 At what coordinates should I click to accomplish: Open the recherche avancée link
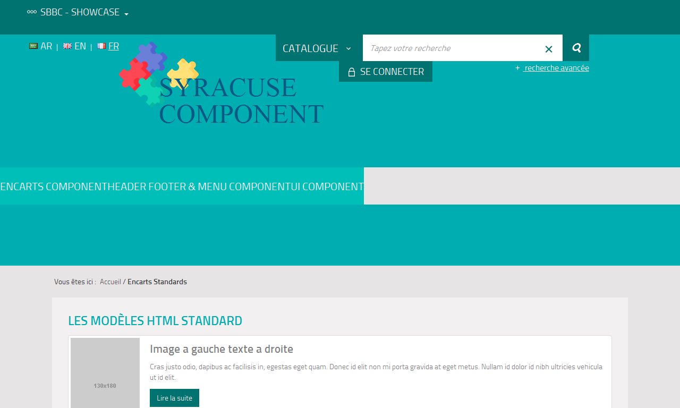[556, 68]
